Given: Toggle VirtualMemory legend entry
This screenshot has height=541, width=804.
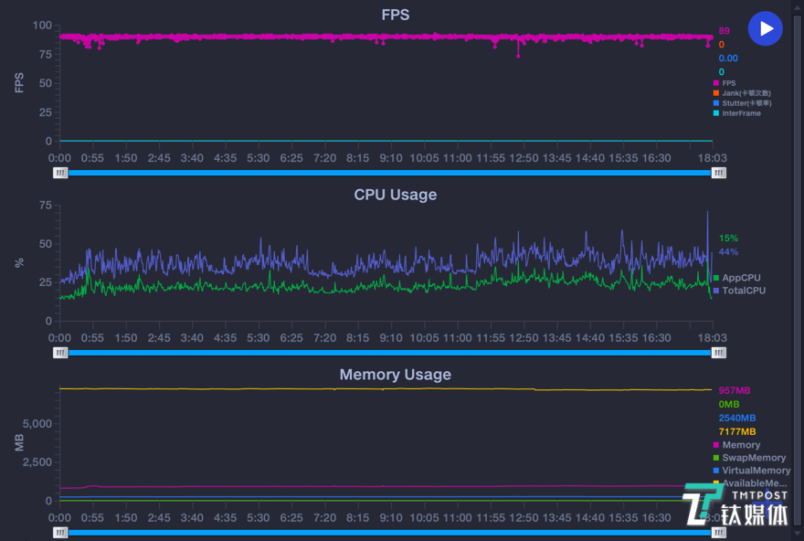Looking at the screenshot, I should pos(755,471).
